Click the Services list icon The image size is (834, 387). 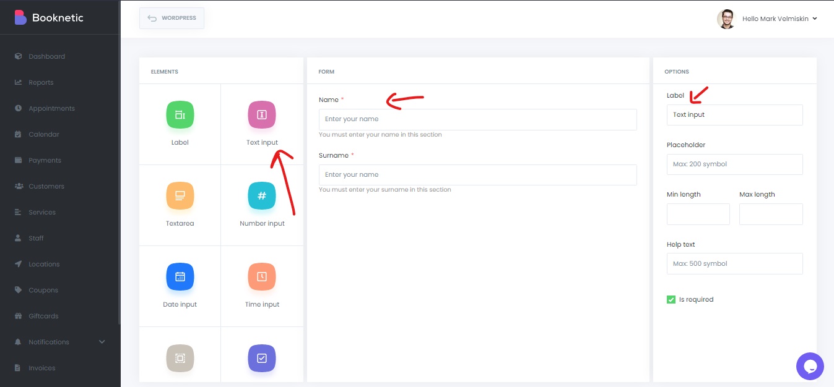coord(18,212)
